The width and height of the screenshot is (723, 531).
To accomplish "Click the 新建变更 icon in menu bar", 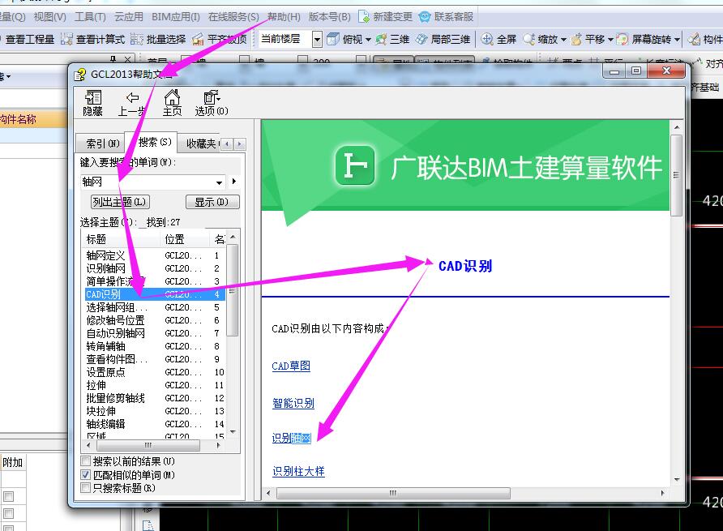I will [364, 17].
